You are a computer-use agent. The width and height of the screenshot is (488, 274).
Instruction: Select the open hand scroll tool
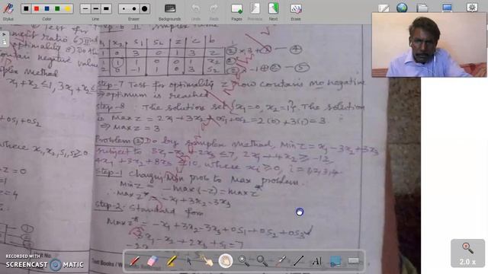coord(226,261)
